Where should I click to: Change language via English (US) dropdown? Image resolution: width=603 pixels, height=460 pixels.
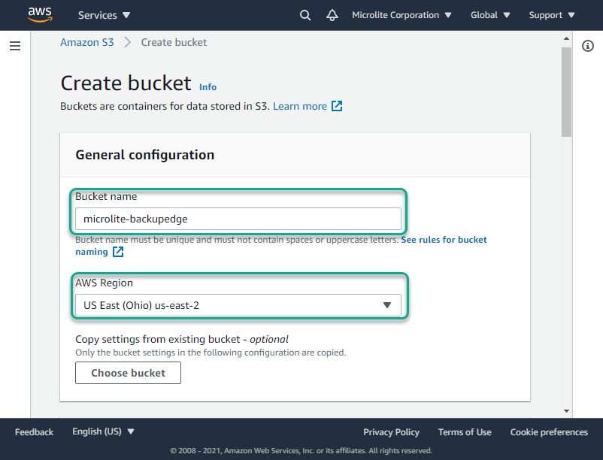(103, 431)
